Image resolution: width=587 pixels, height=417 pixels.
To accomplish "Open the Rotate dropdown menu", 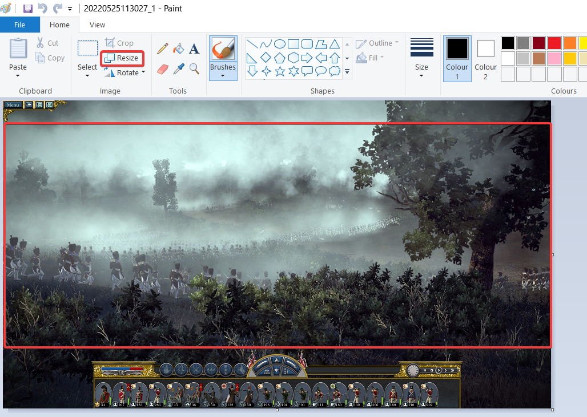I will (x=124, y=72).
